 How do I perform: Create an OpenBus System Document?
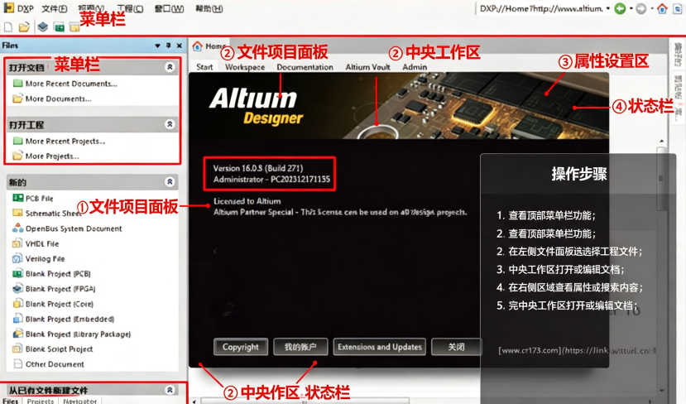pos(67,228)
